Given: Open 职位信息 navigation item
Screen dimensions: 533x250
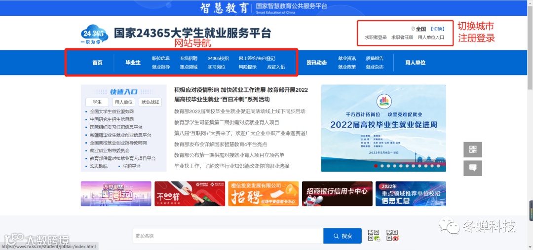Looking at the screenshot, I should coord(161,58).
